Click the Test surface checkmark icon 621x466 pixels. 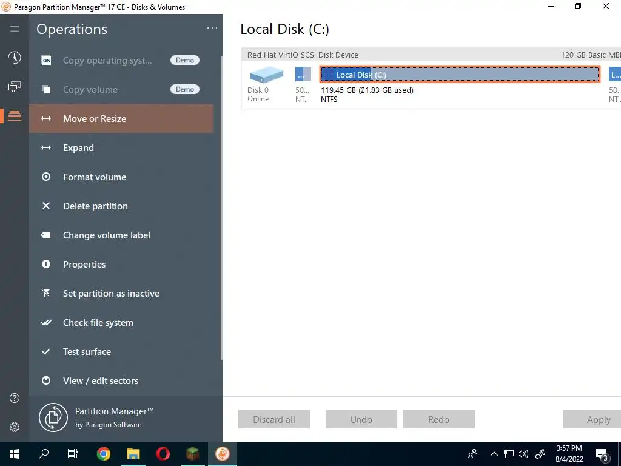point(46,351)
